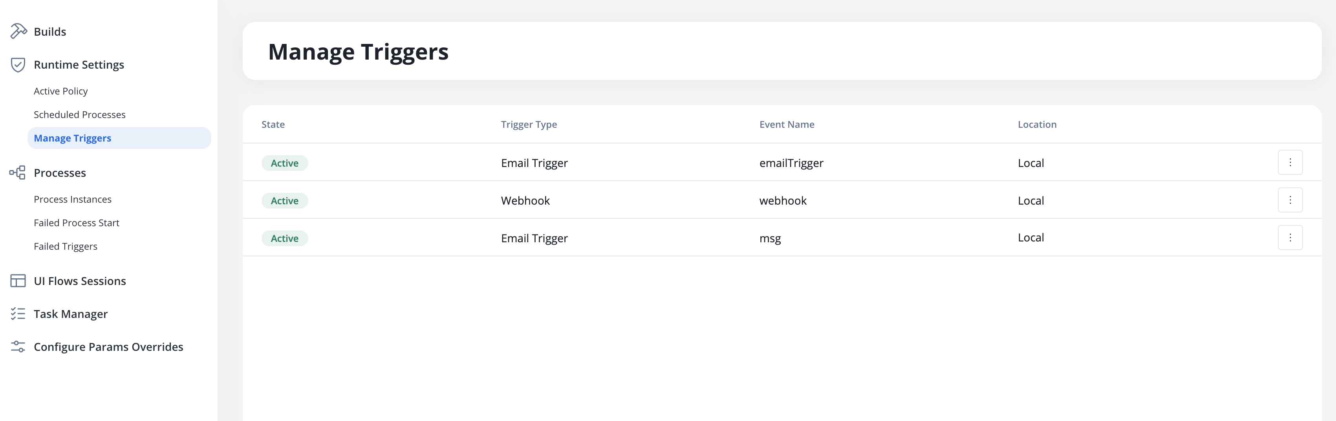Click the Event Name column header
1336x421 pixels.
click(x=786, y=124)
